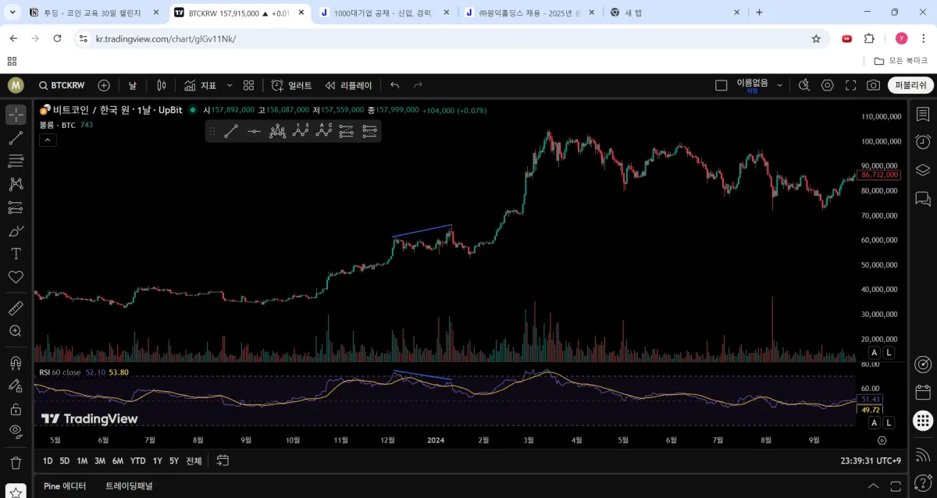Undo the last chart action
This screenshot has width=937, height=498.
[394, 86]
